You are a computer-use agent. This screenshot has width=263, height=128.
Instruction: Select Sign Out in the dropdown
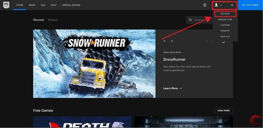click(225, 37)
